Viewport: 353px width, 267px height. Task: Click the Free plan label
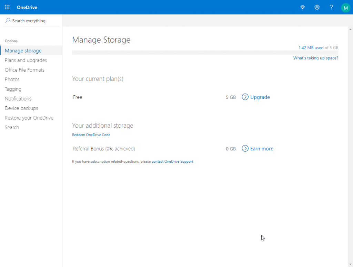[78, 97]
